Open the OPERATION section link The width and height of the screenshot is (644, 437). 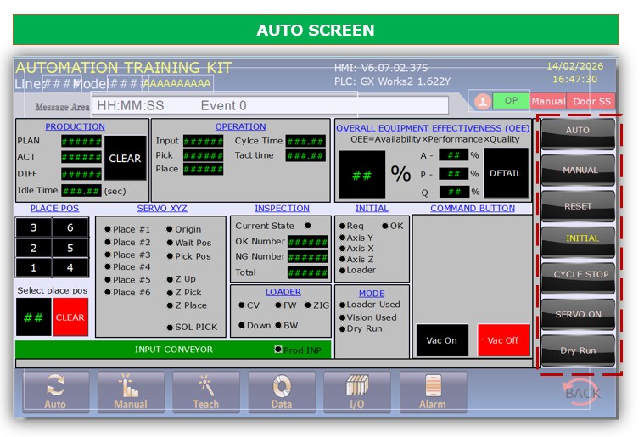click(241, 126)
